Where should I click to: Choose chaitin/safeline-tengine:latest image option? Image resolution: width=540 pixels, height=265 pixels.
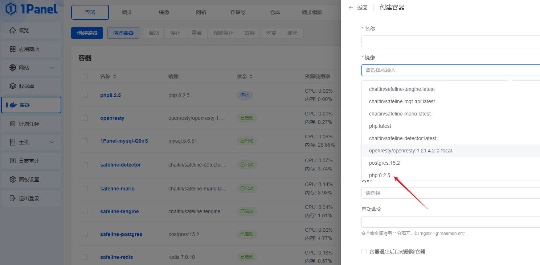coord(451,89)
